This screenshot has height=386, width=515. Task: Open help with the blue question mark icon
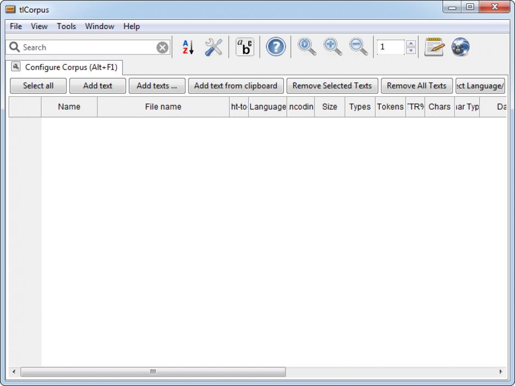[x=276, y=48]
